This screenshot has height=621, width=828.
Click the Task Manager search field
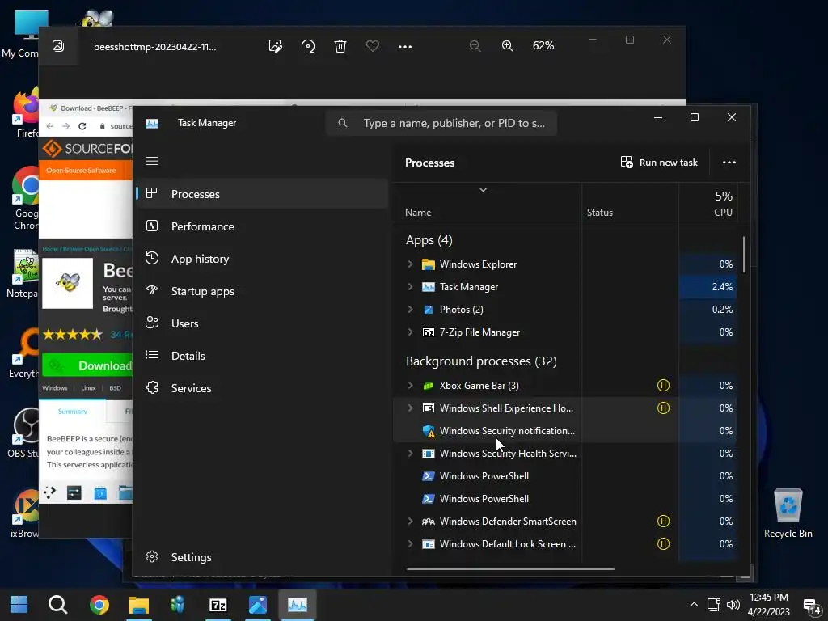point(441,123)
